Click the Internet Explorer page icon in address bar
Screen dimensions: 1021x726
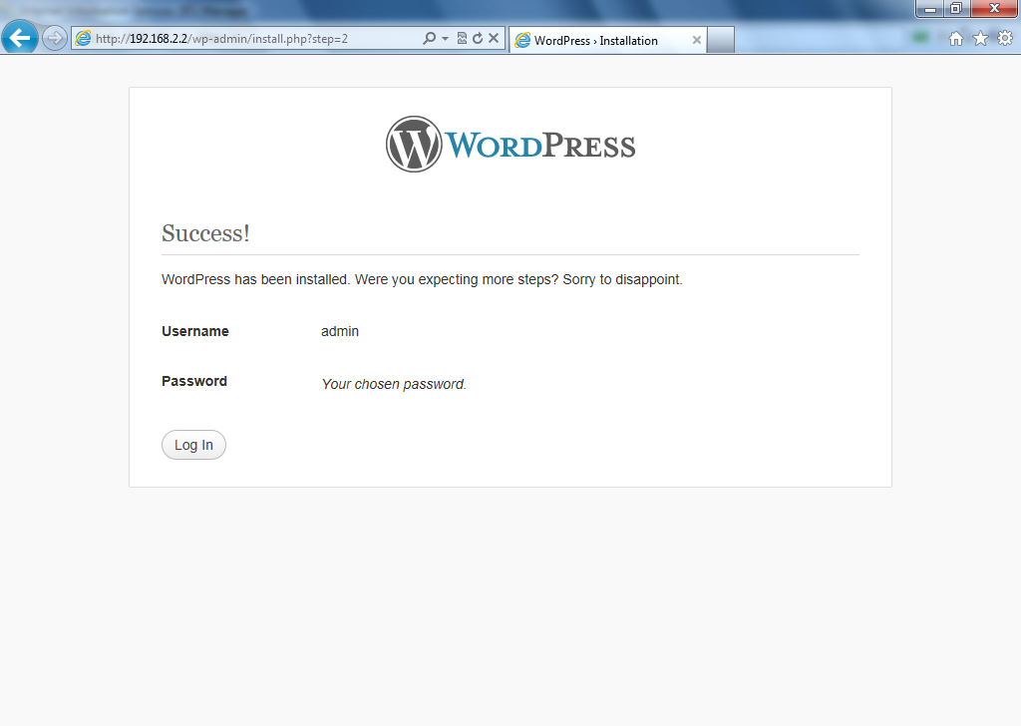click(84, 39)
